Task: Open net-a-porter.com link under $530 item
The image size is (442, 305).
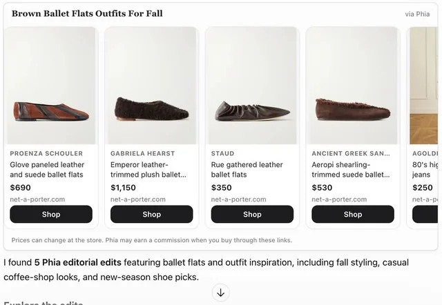Action: click(x=339, y=199)
